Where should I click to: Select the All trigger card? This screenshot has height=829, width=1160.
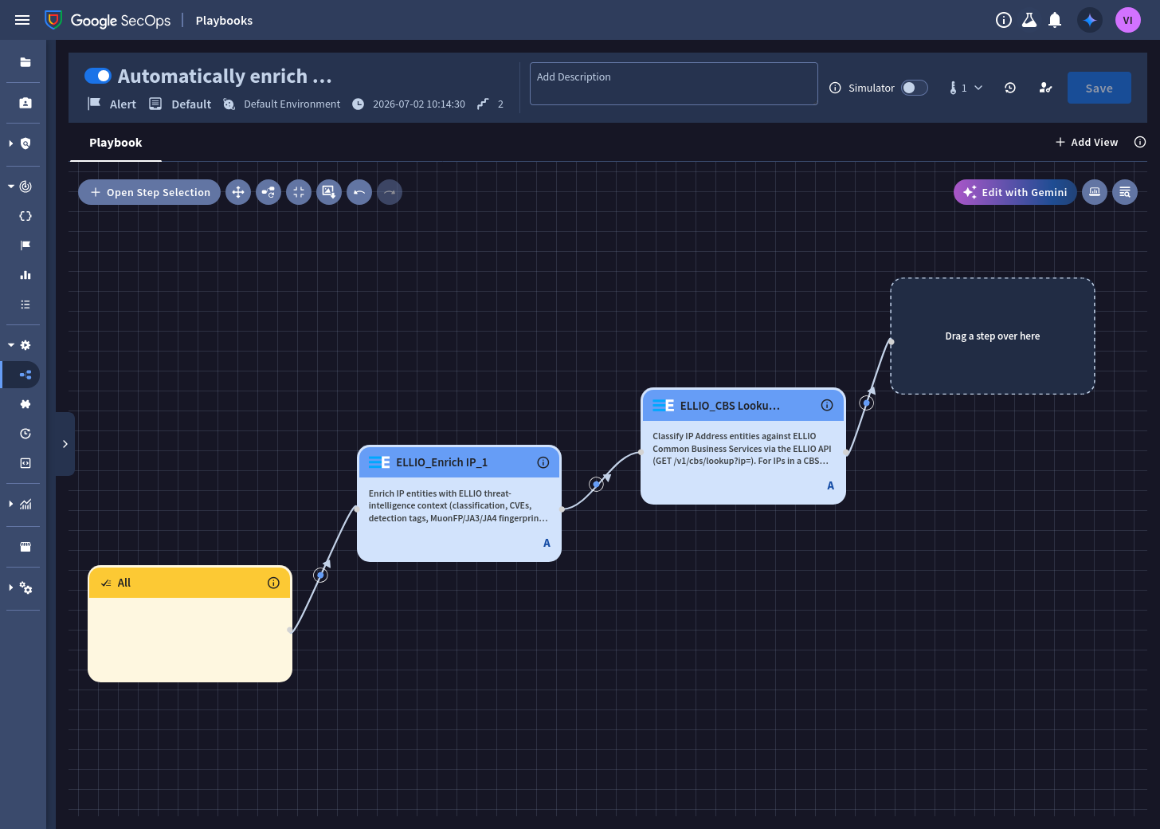pyautogui.click(x=190, y=624)
